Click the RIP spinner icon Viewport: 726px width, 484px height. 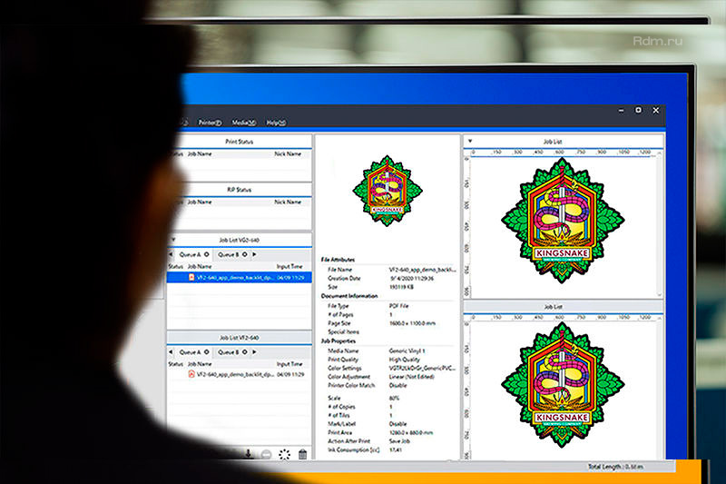pyautogui.click(x=284, y=455)
